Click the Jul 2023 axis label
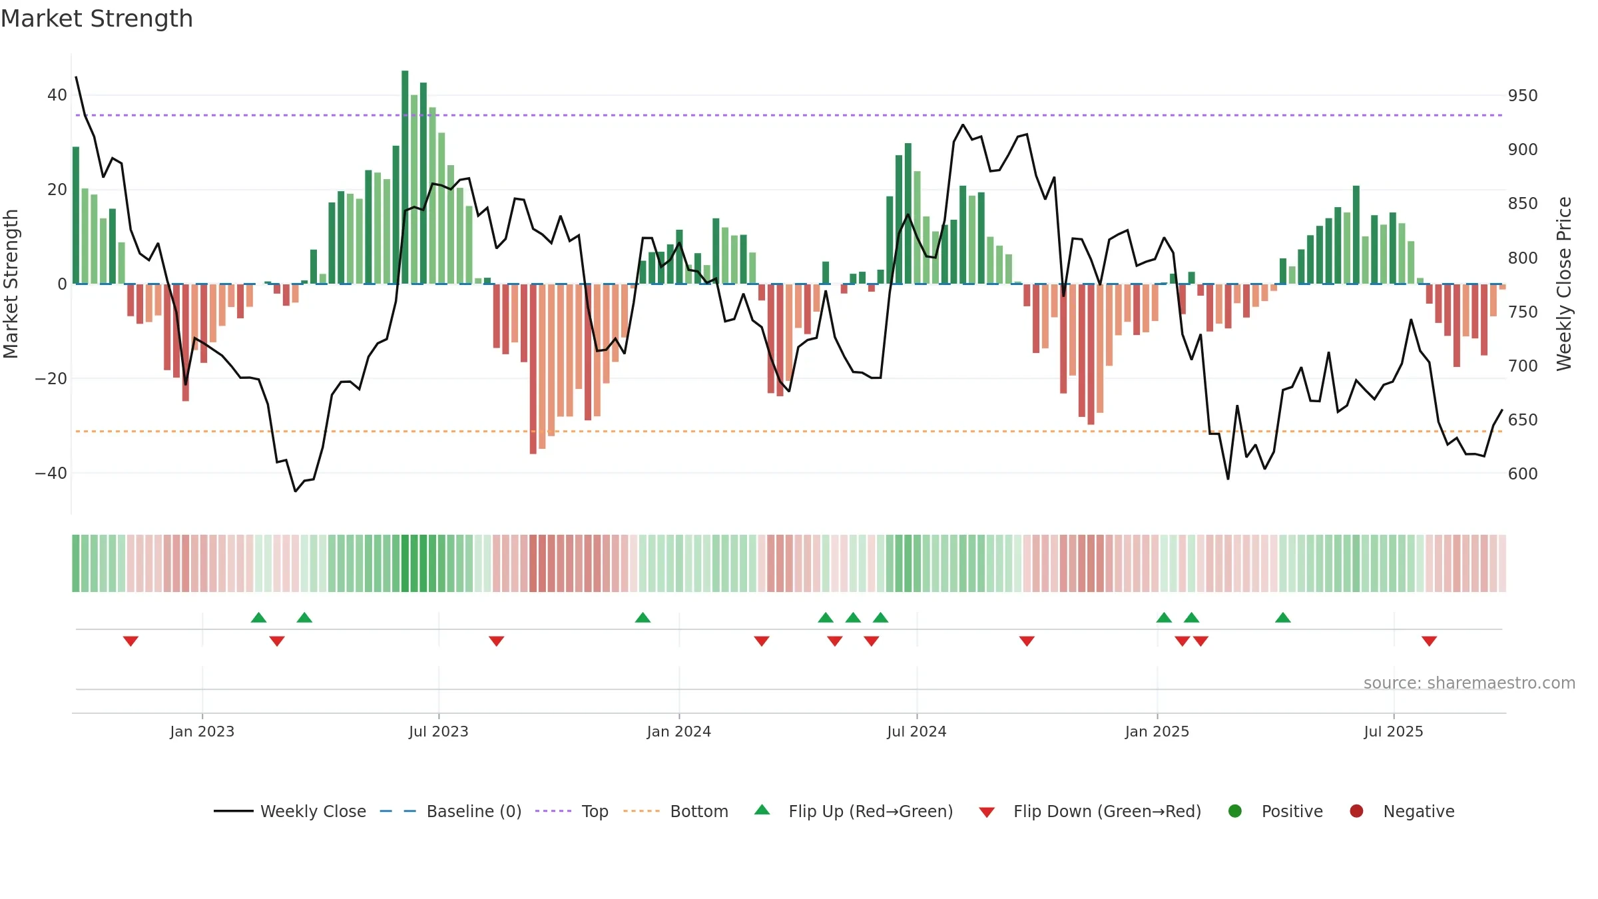The width and height of the screenshot is (1598, 899). coord(439,731)
